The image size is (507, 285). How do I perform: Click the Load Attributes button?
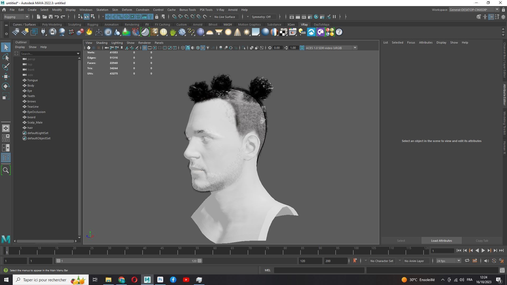(442, 241)
